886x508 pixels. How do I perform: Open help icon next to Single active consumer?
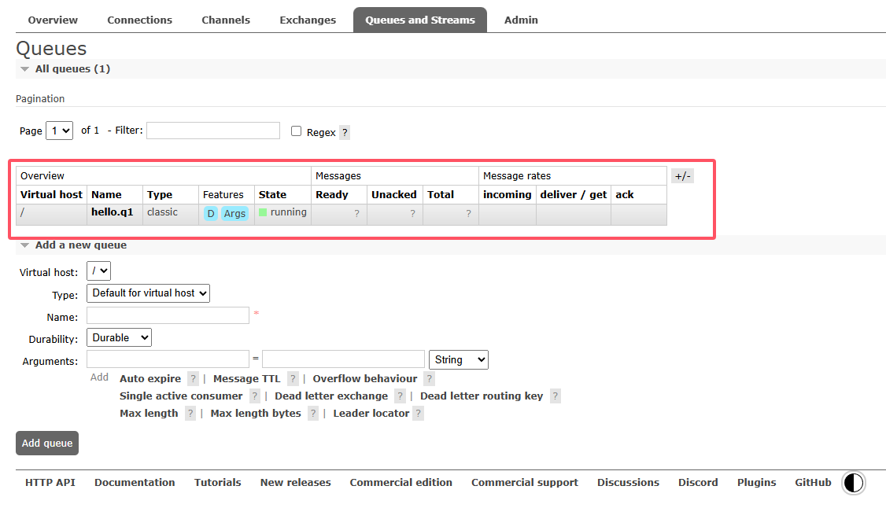coord(255,396)
